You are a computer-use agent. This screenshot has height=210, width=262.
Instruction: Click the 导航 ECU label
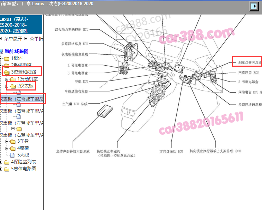coord(81,81)
